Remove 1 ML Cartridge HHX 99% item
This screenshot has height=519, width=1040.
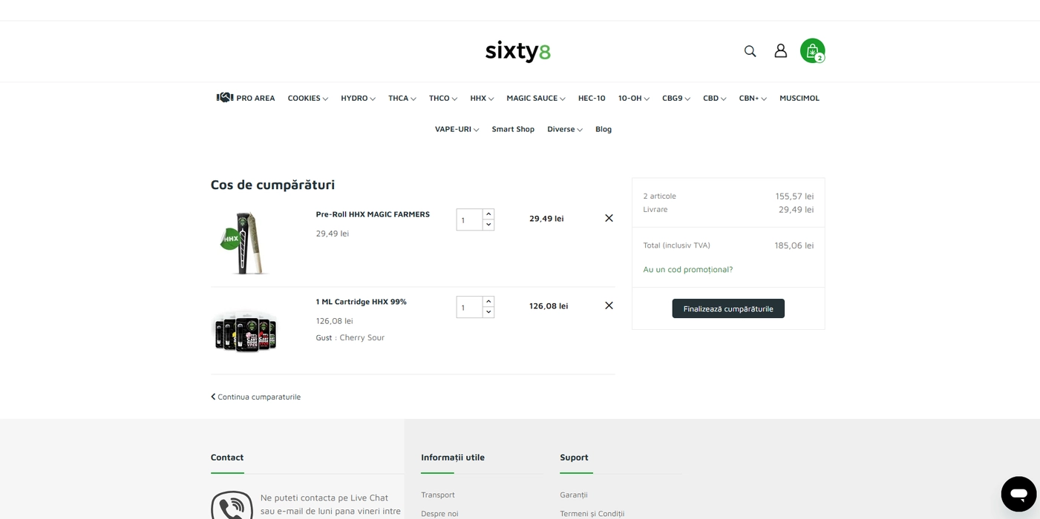pos(609,305)
